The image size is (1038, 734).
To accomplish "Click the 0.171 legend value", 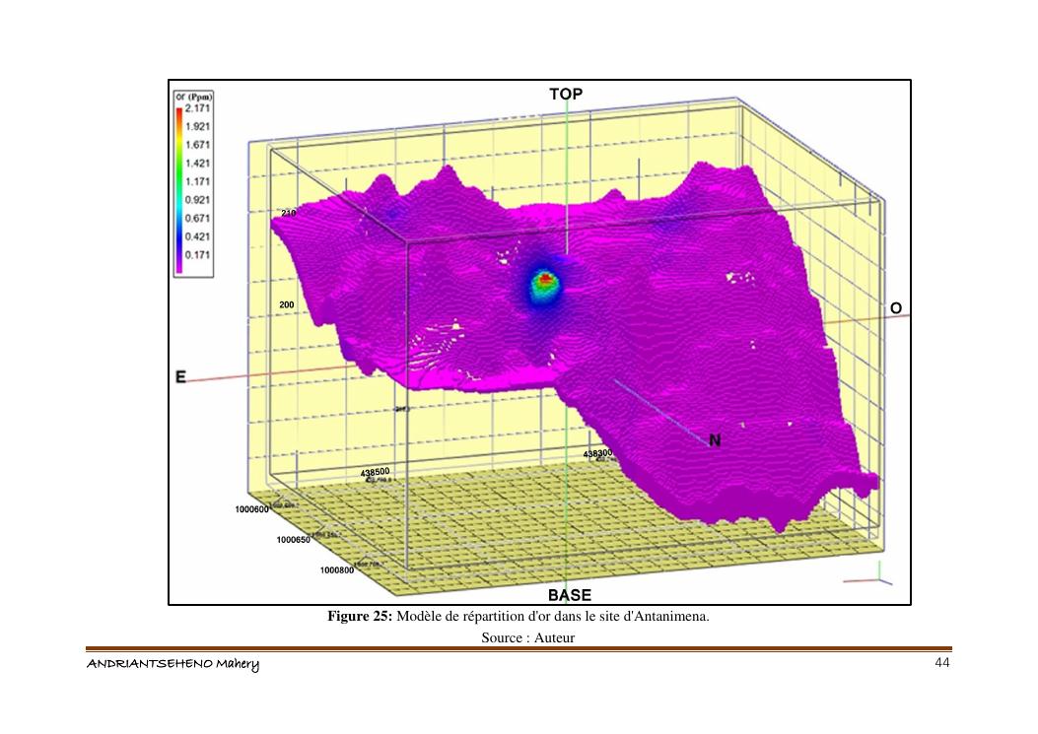I will click(198, 254).
